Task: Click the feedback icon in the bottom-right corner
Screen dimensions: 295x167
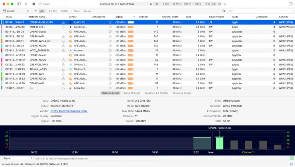Action: (x=291, y=164)
